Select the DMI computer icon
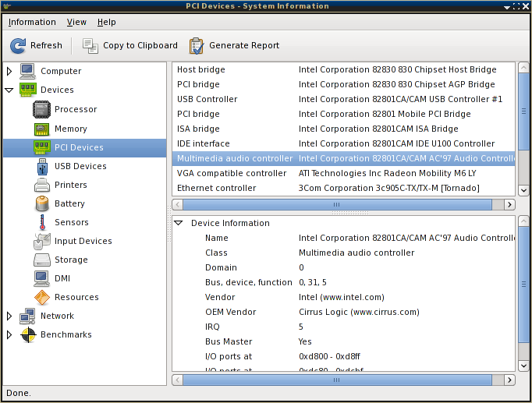 point(41,278)
